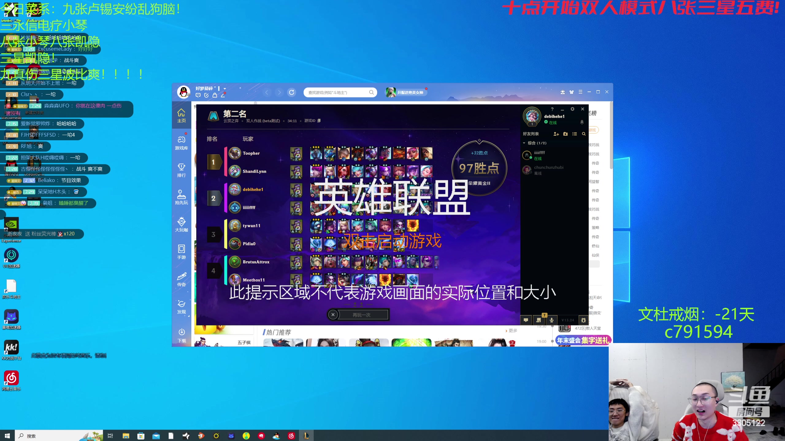Open the 大玩咖 section in sidebar
Screen dimensions: 785x441
pos(181,225)
